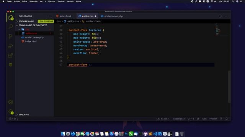
Task: Click the css breadcrumb segment
Action: coord(59,21)
